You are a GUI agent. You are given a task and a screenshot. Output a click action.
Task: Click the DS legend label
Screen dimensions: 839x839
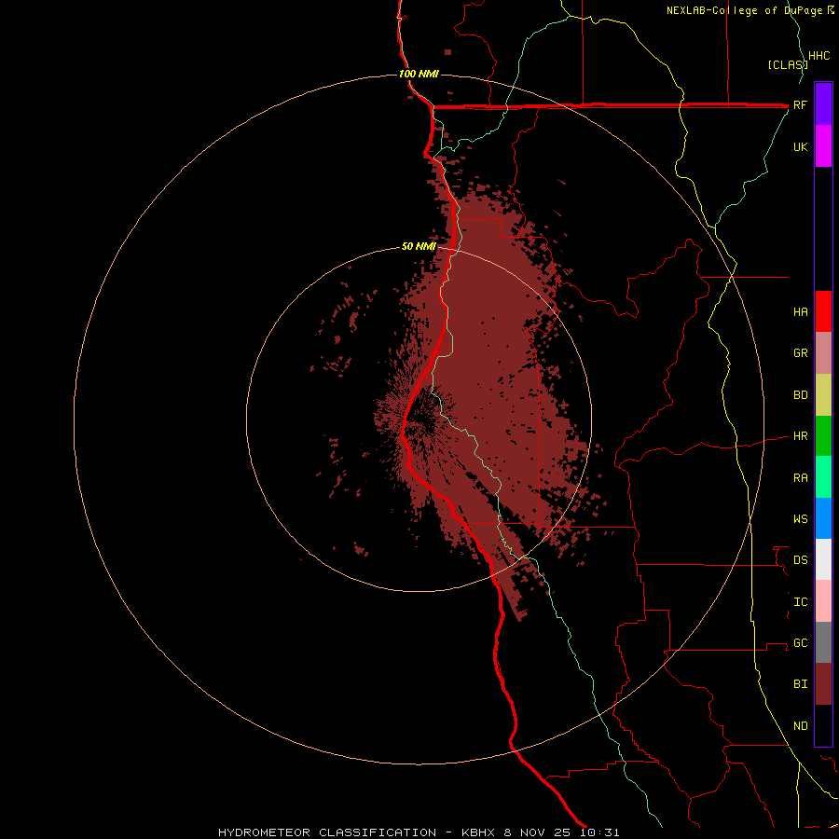(800, 560)
